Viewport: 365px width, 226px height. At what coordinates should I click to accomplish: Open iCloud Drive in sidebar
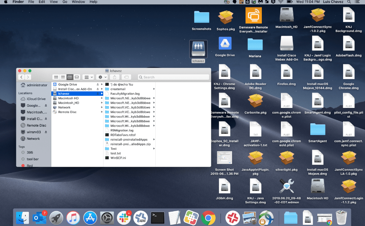pos(33,99)
